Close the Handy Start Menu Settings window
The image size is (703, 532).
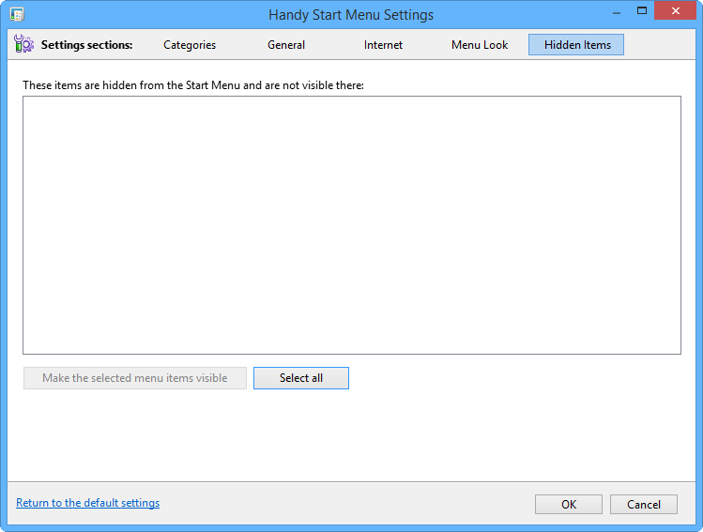coord(675,11)
